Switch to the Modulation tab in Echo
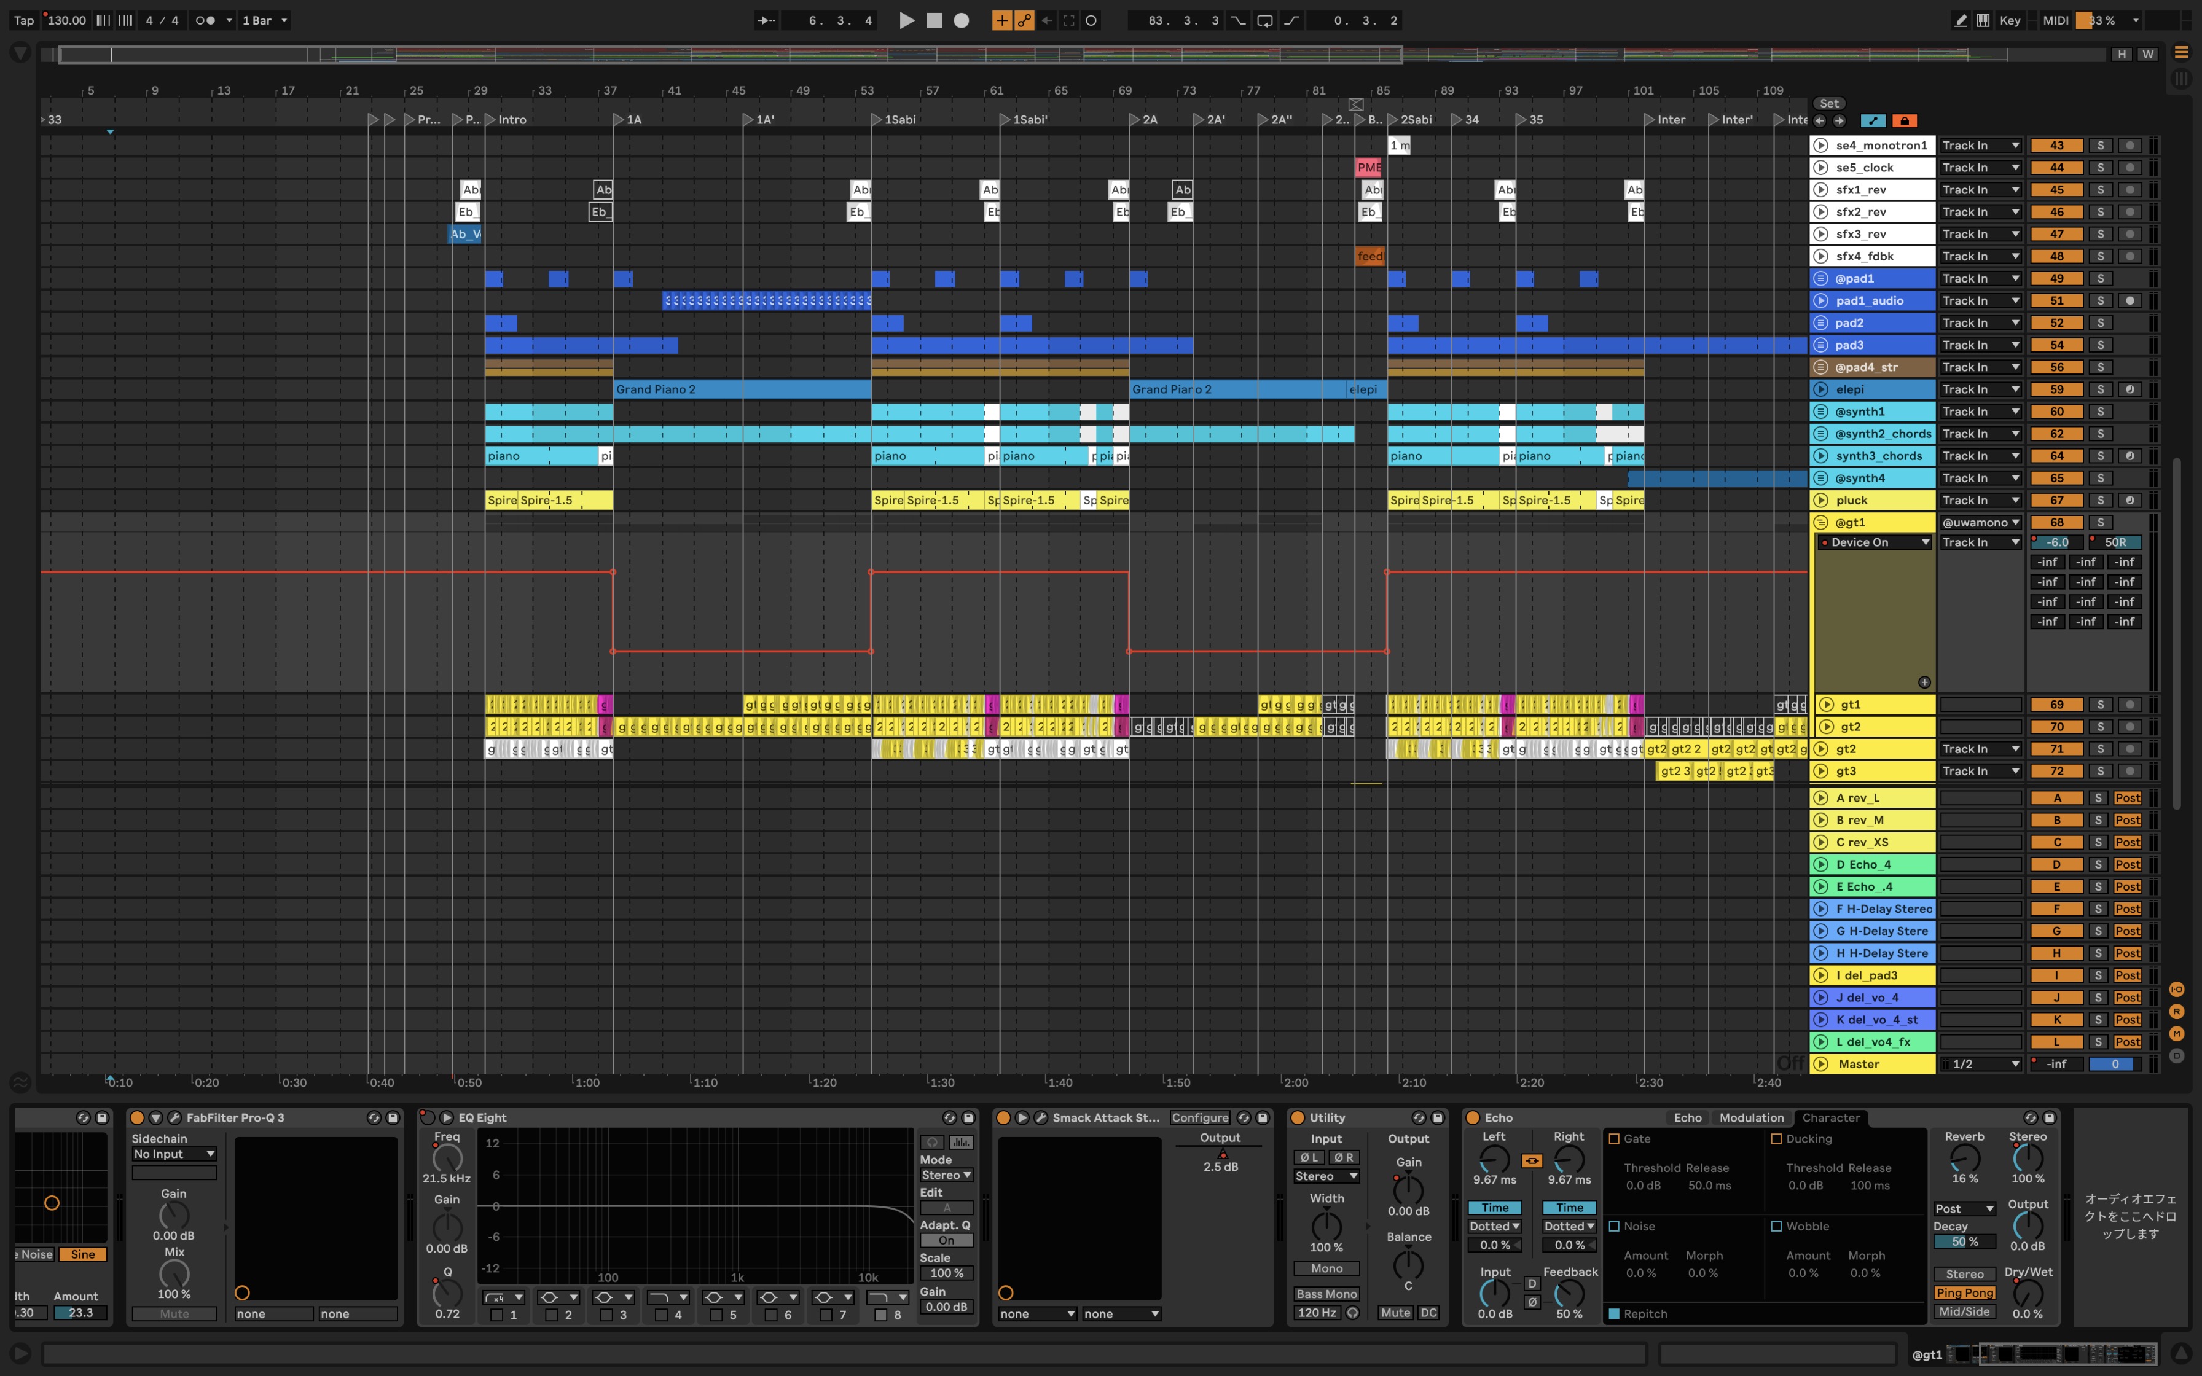Viewport: 2202px width, 1376px height. pos(1752,1117)
